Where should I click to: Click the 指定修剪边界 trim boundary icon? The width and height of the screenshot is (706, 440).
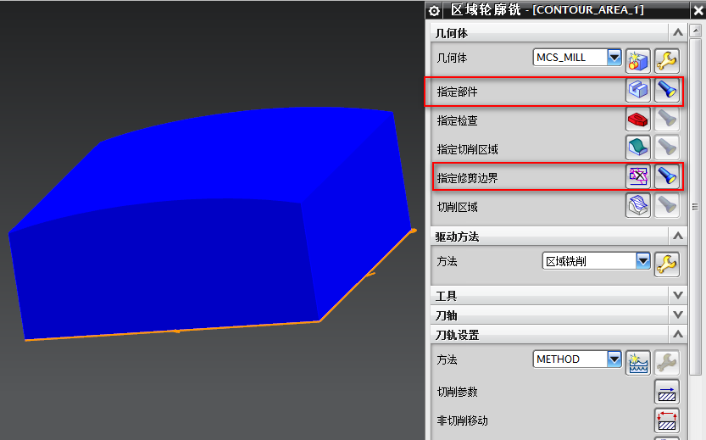(x=637, y=176)
